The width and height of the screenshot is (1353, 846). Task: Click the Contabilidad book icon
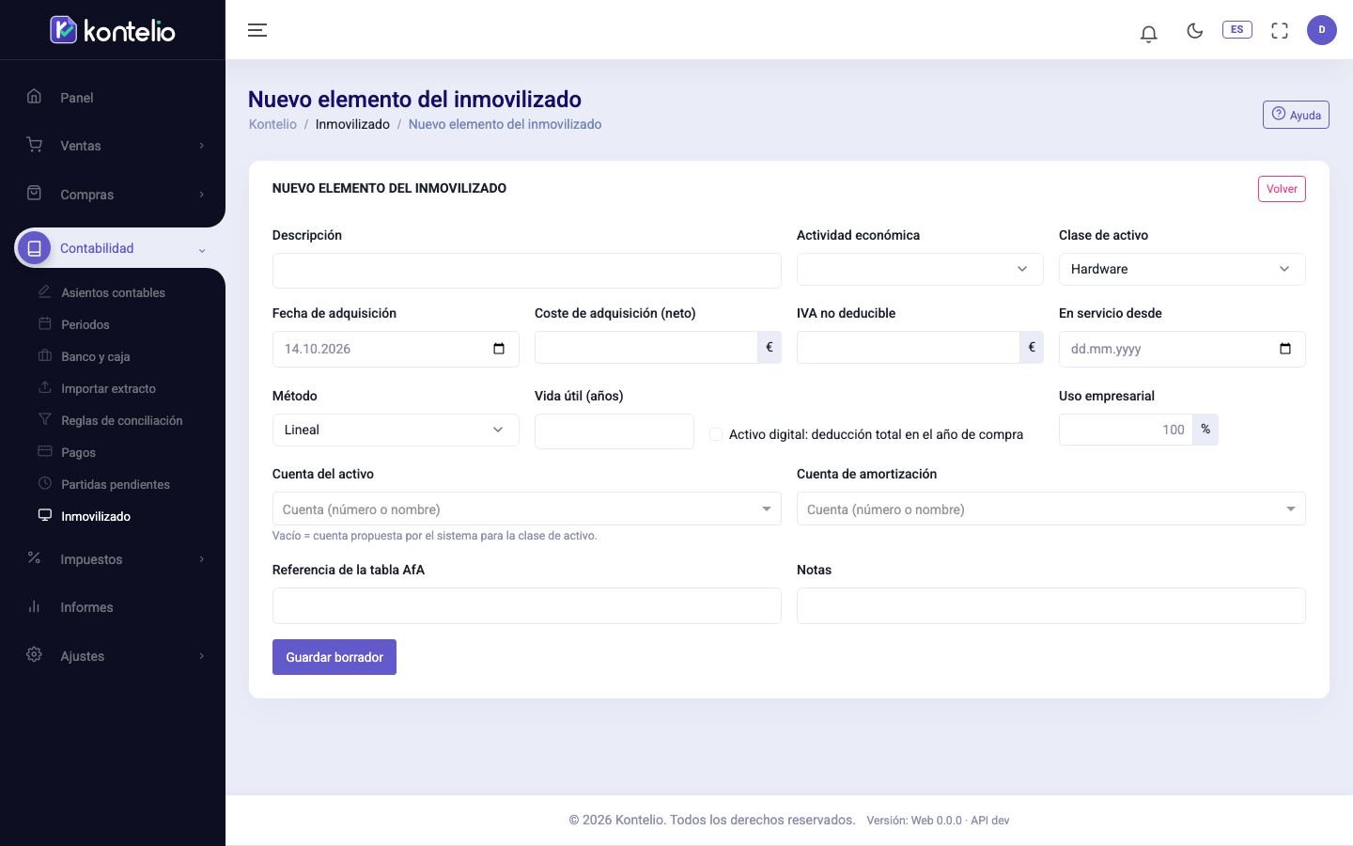[x=35, y=248]
